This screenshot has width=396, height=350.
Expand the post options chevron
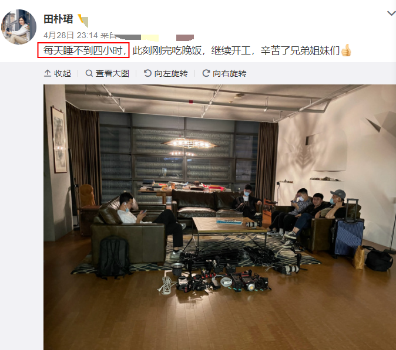coord(391,13)
